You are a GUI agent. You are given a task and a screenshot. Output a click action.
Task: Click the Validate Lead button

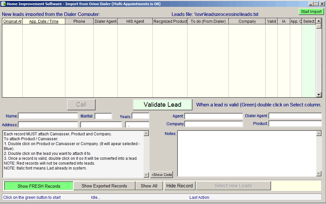(163, 104)
